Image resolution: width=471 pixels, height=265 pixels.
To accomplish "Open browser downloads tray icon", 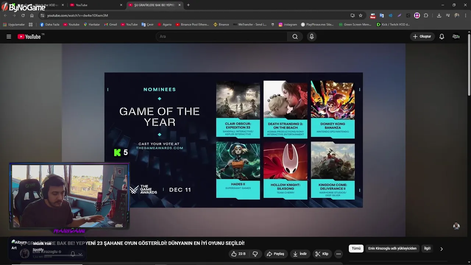I will point(439,15).
